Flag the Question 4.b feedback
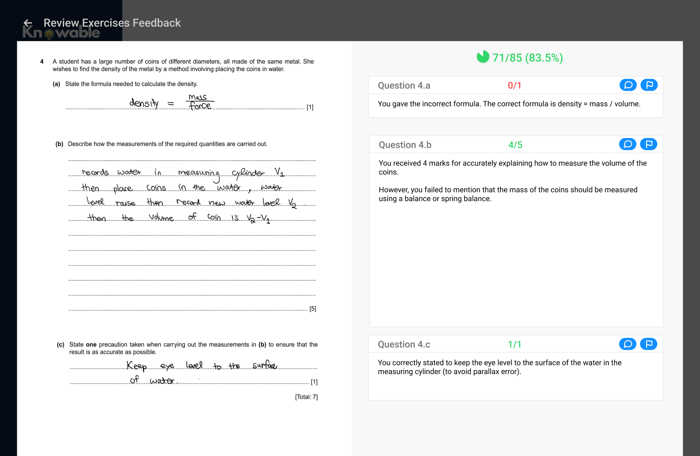This screenshot has width=700, height=456. click(649, 144)
